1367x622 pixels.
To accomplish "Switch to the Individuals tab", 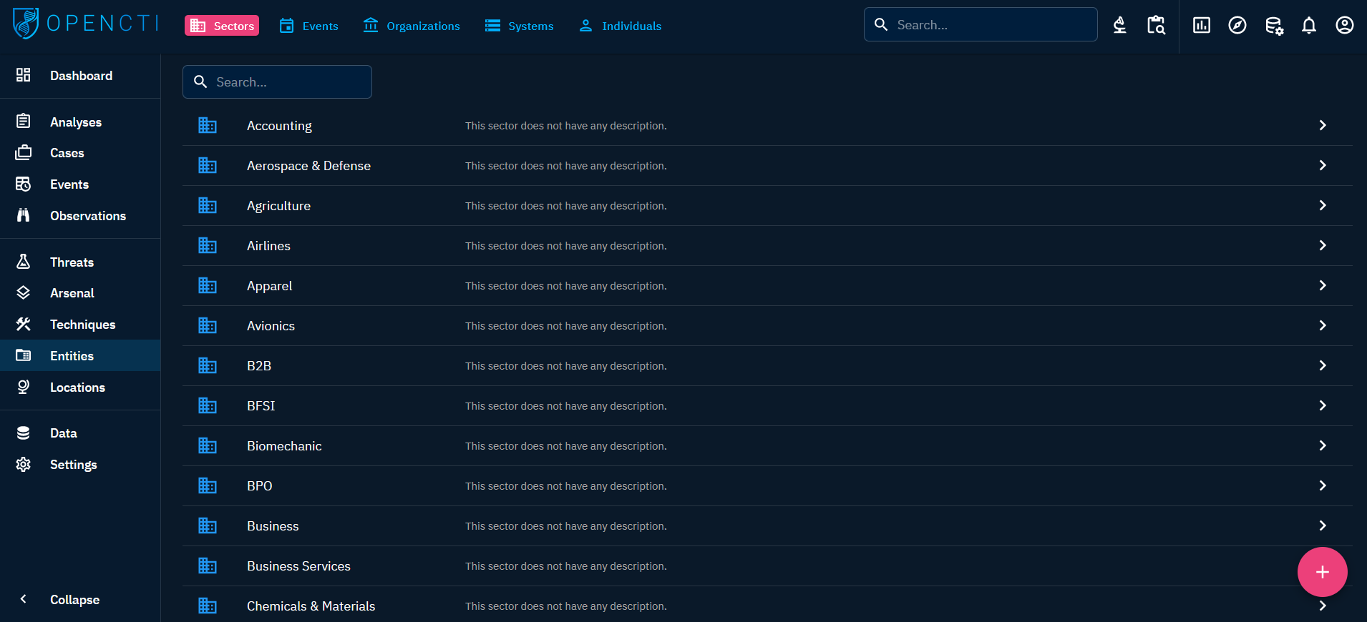I will tap(620, 26).
